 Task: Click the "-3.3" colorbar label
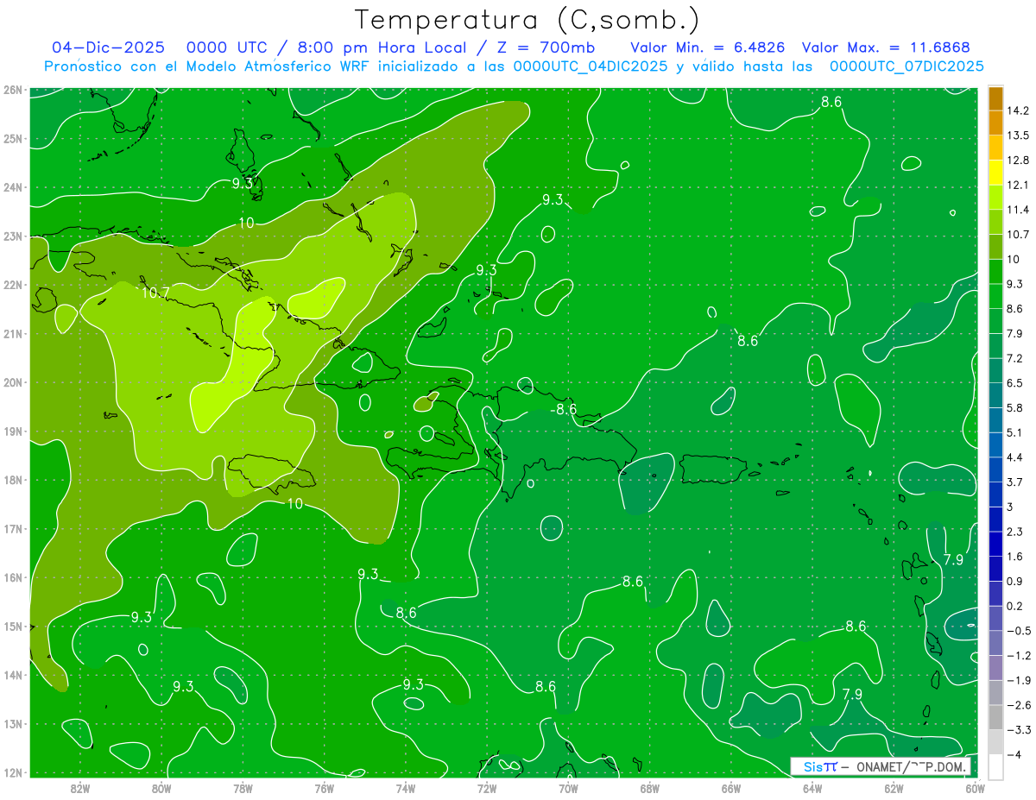click(1018, 730)
